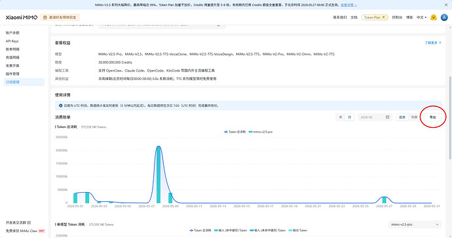The height and width of the screenshot is (238, 452).
Task: Open the Token Plan pill button
Action: click(375, 17)
